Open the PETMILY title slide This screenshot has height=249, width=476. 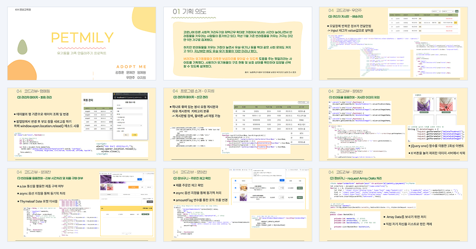click(x=82, y=44)
